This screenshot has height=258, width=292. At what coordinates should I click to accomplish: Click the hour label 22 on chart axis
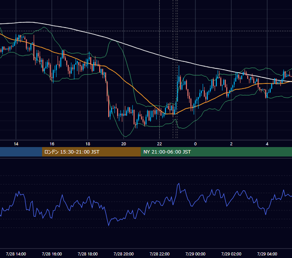click(160, 144)
